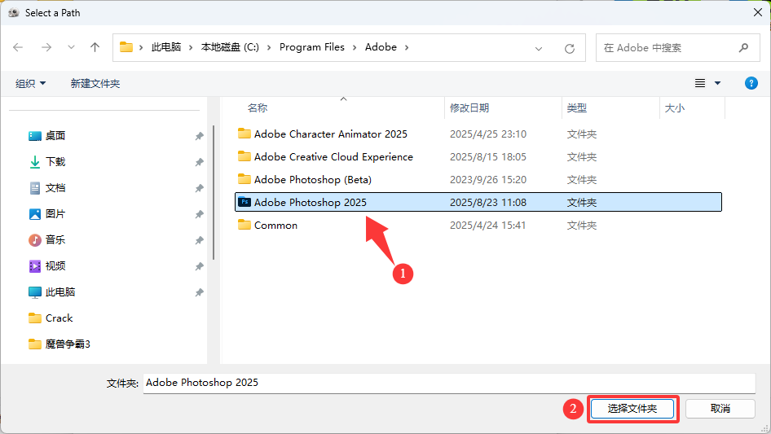Click the folder icon in address bar
This screenshot has height=434, width=771.
click(126, 47)
